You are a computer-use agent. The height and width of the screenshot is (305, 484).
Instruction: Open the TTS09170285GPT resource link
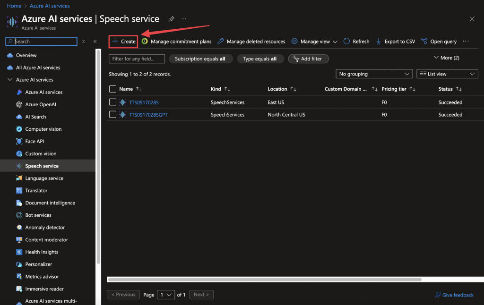(x=148, y=115)
